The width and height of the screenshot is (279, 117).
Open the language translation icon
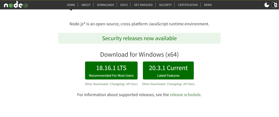point(274,5)
